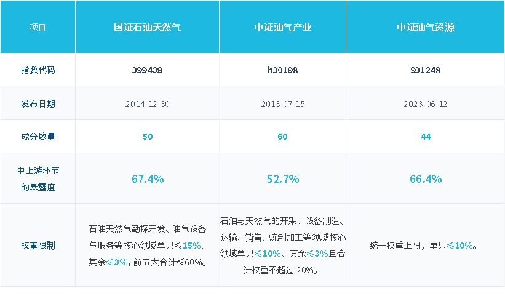The image size is (505, 304).
Task: Click the weight rule mentioning 前五大合计≤60%
Action: click(148, 246)
